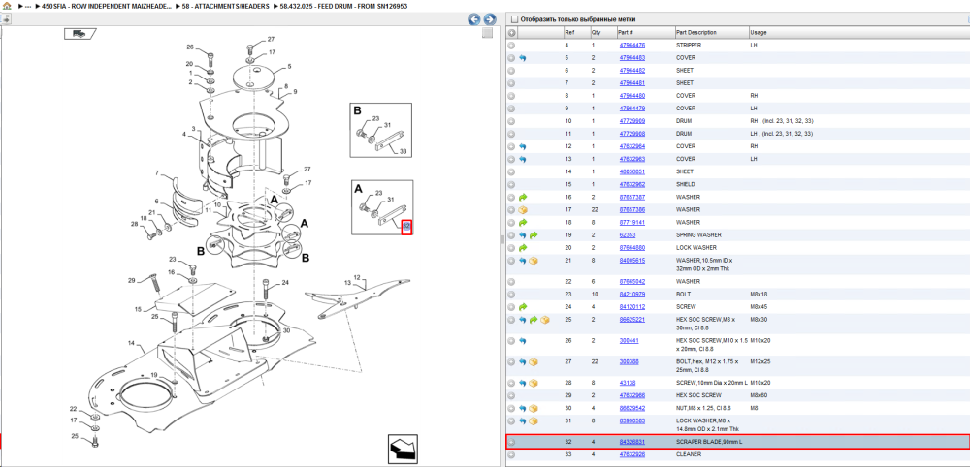Navigate to previous diagram with left arrow

point(474,19)
